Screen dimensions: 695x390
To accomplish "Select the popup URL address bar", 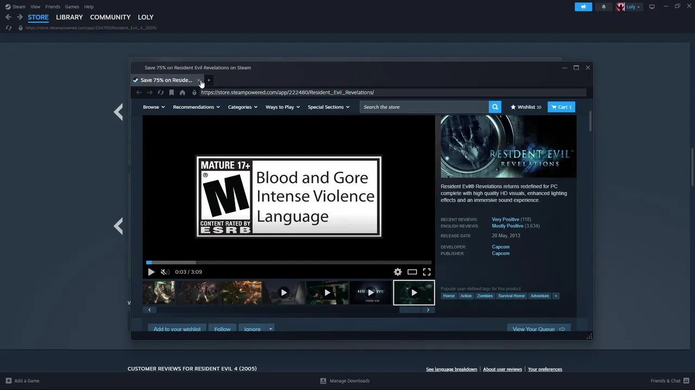I will [x=392, y=93].
